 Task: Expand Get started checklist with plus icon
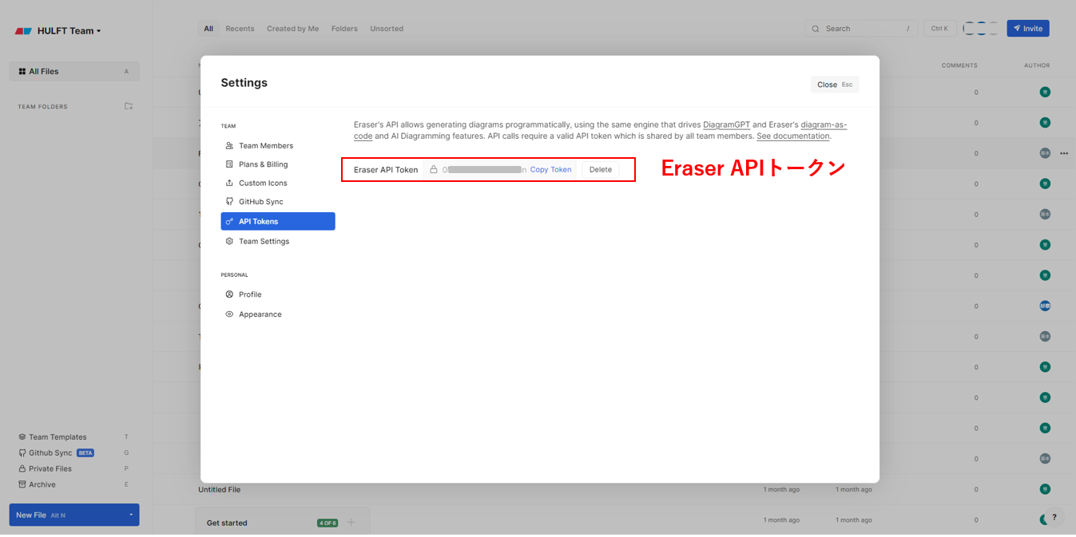point(351,523)
